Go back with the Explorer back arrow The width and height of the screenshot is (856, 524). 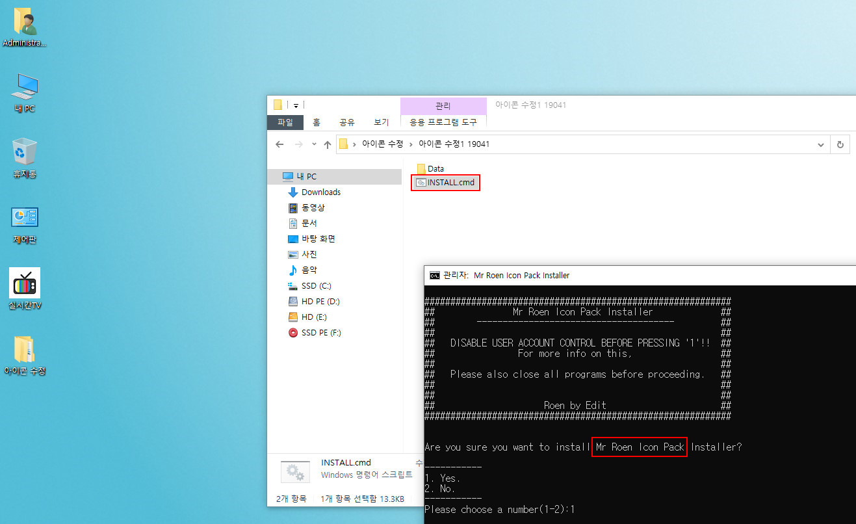tap(279, 144)
